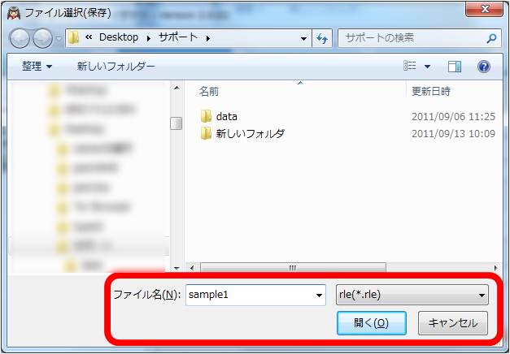This screenshot has height=354, width=510.
Task: Click the Forward navigation arrow
Action: click(x=42, y=38)
